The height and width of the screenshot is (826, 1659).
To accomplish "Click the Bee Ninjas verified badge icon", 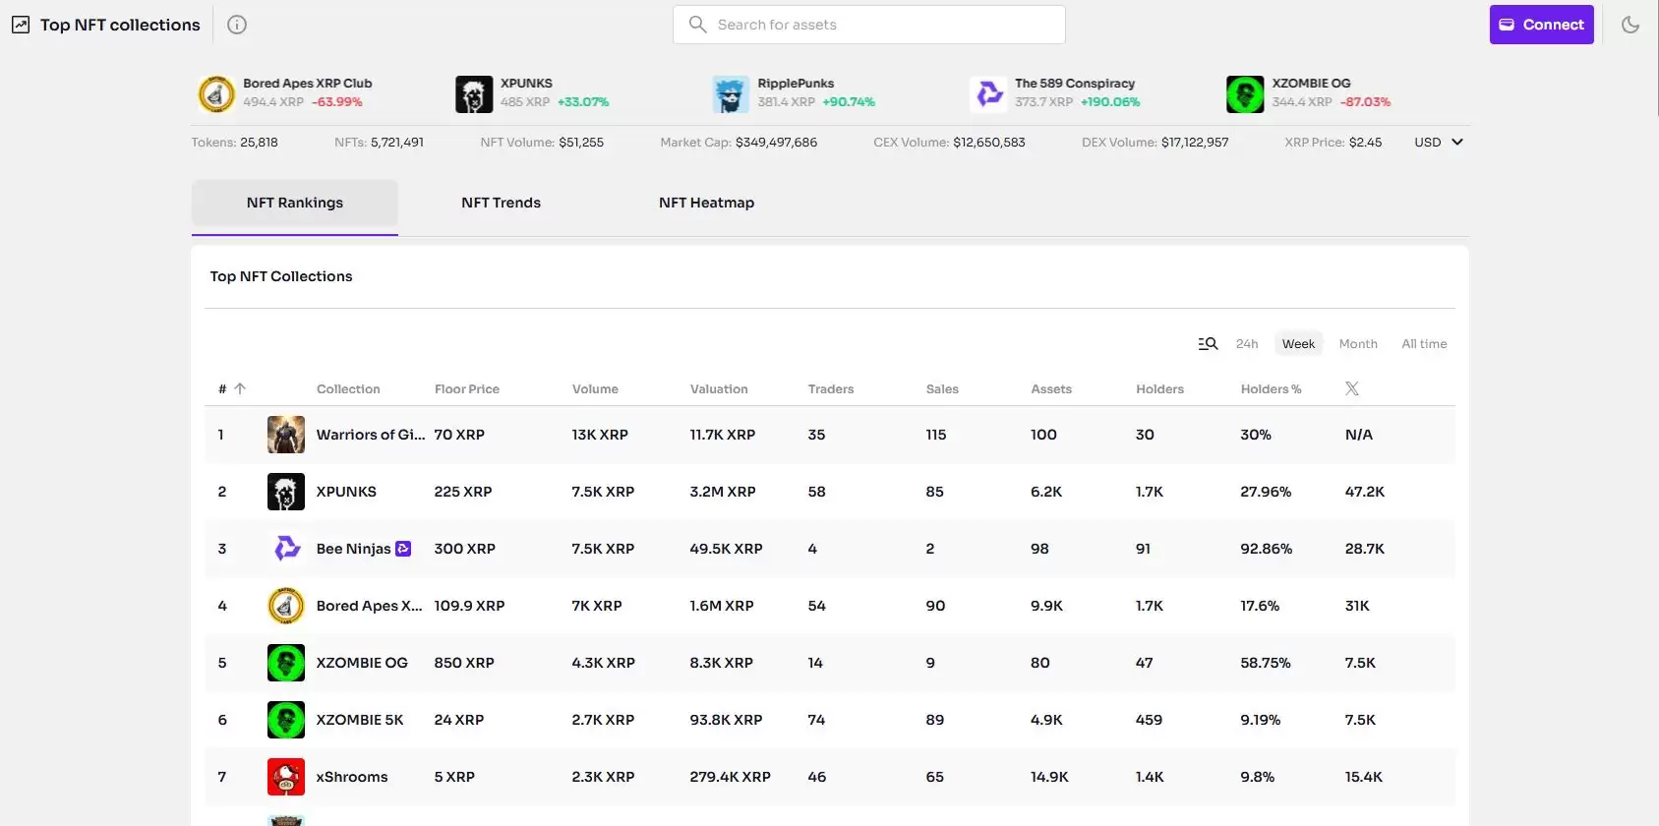I will tap(403, 549).
